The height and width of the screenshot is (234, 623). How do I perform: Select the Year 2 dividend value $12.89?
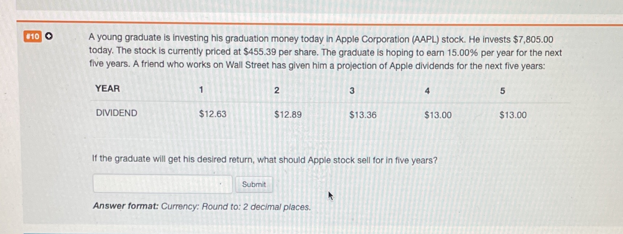click(x=288, y=114)
